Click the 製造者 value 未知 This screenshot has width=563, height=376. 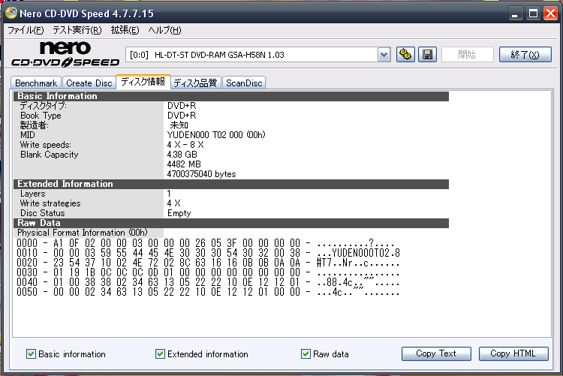[x=179, y=125]
